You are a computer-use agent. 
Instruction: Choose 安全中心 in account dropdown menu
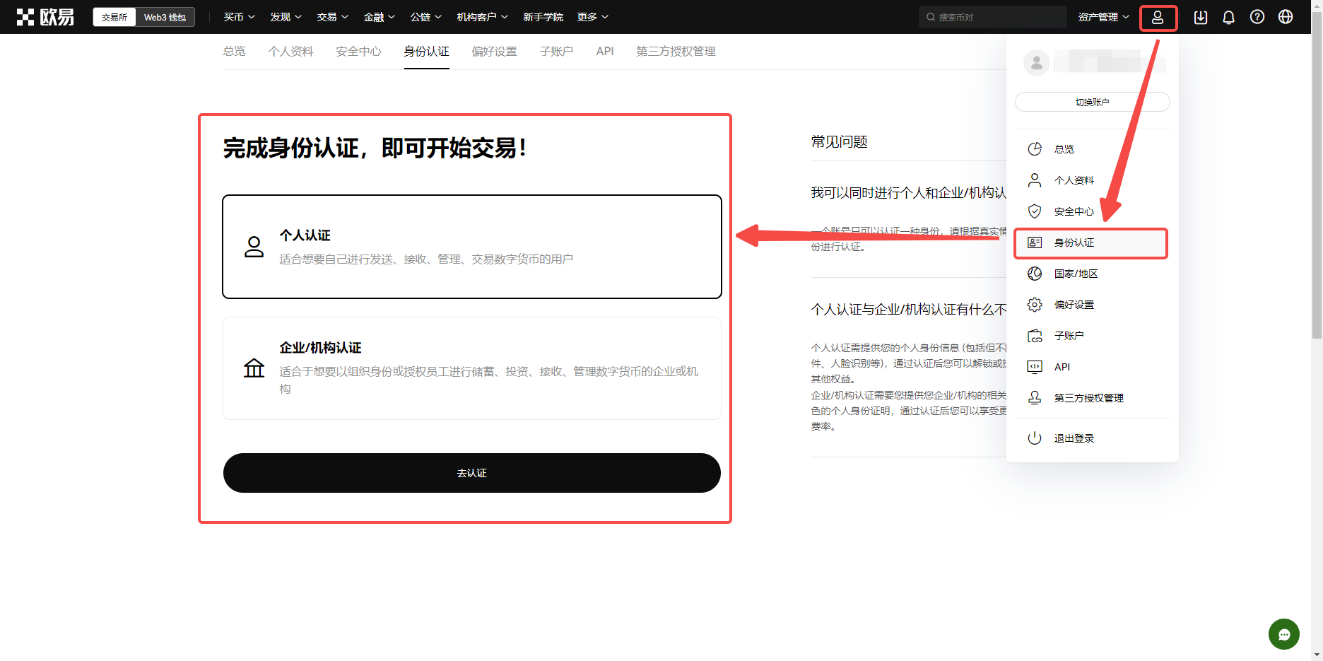(1093, 211)
